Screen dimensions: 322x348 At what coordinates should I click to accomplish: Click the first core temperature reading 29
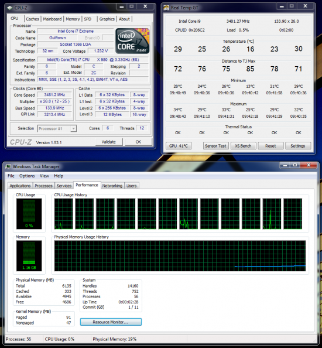178,49
